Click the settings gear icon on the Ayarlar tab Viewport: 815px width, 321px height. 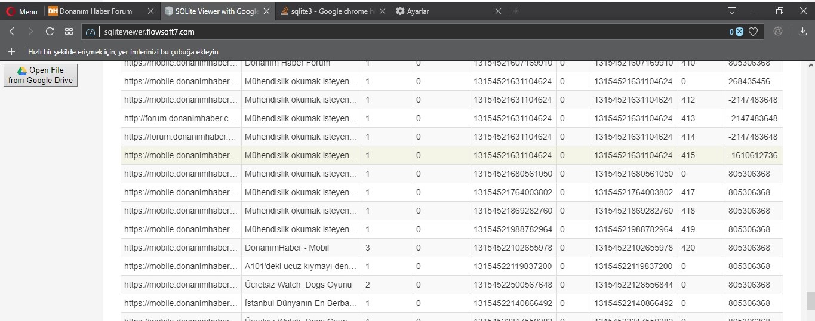click(x=400, y=11)
